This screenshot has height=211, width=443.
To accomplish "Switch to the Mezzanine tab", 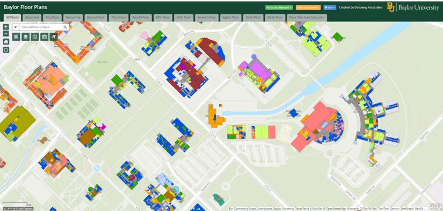I will click(73, 18).
